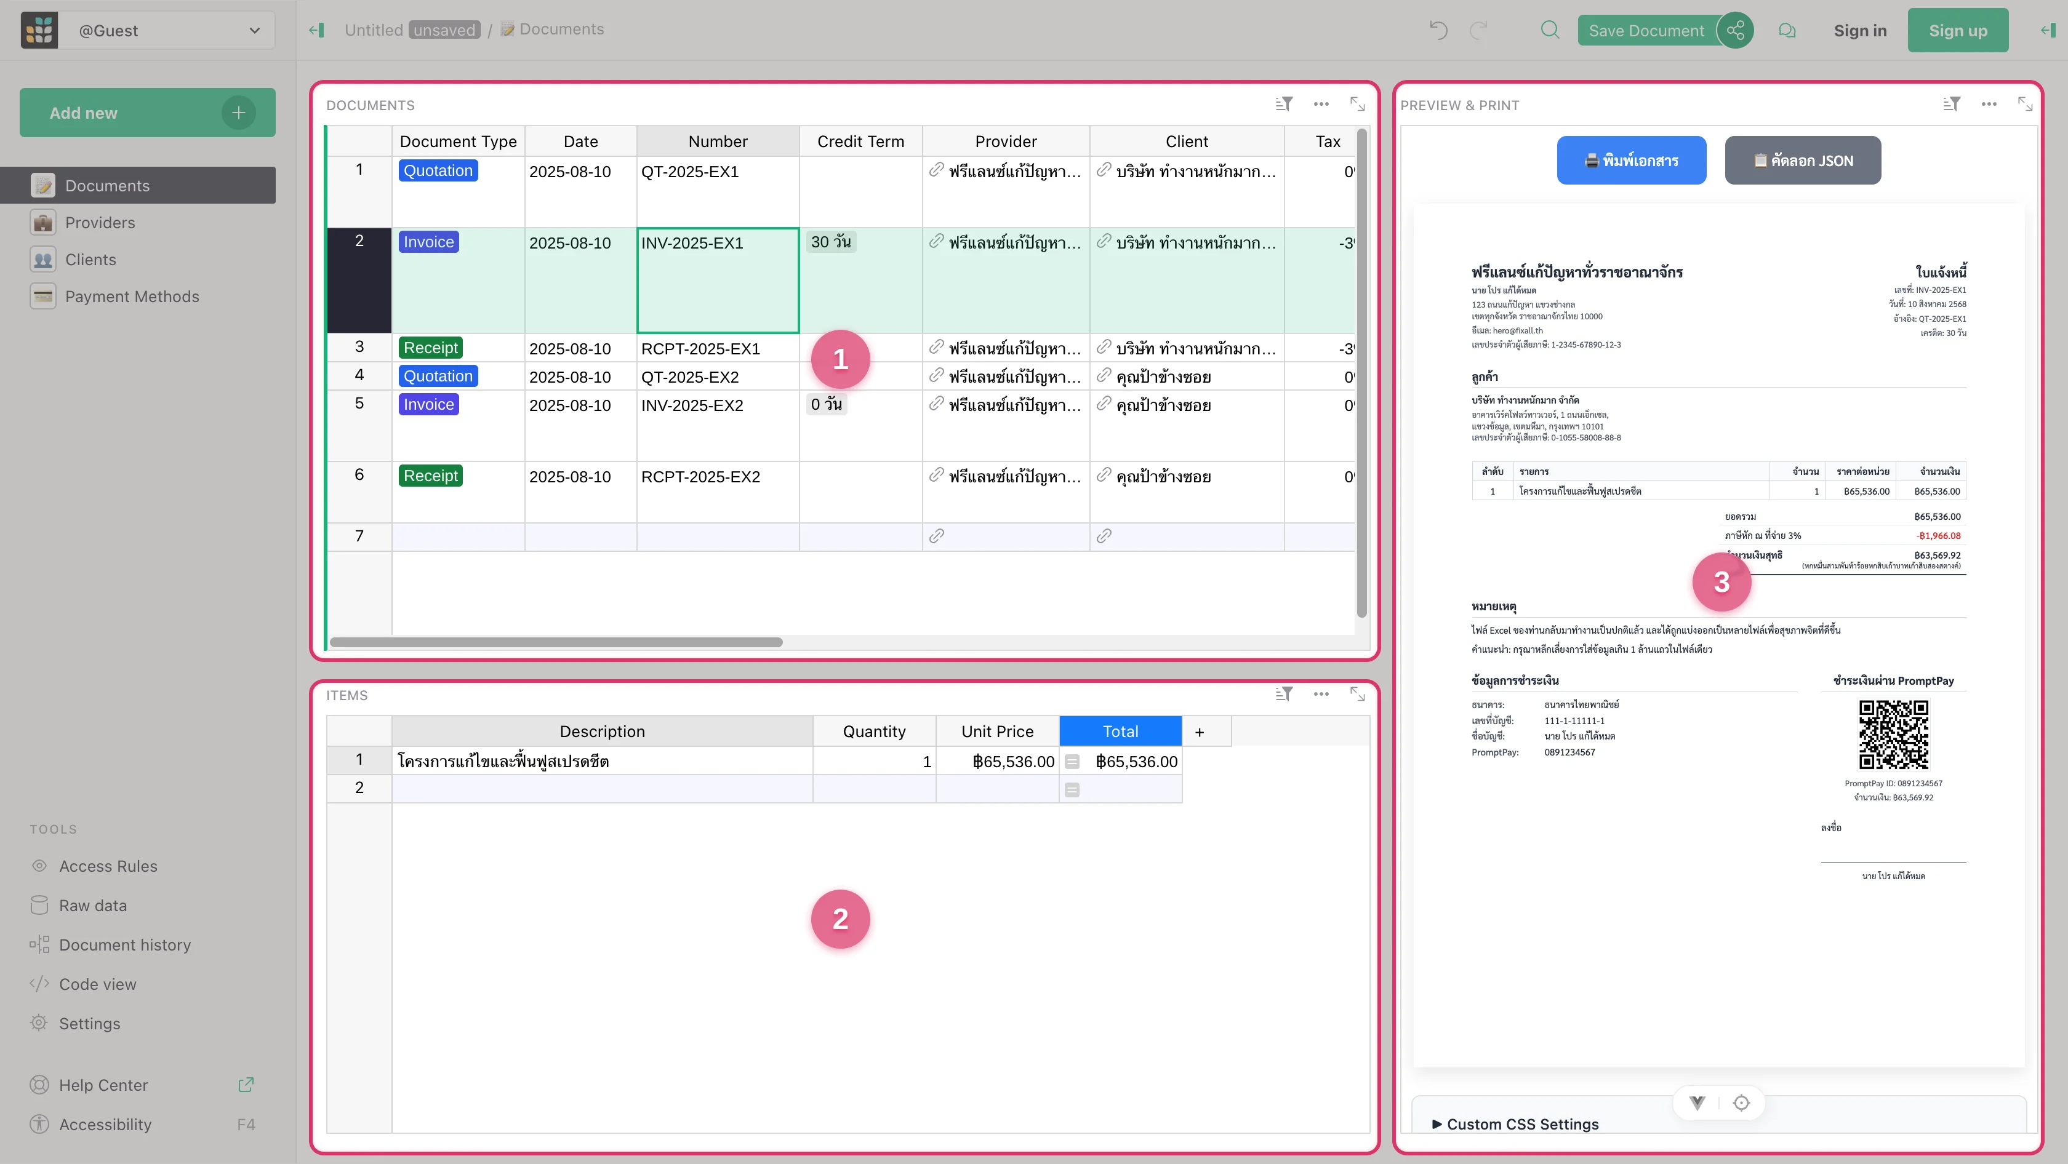The image size is (2068, 1164).
Task: Toggle the right creator panel open
Action: pos(2048,31)
